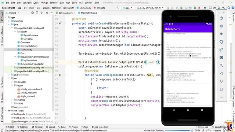Click emulator panel Home circle icon
Image resolution: width=235 pixels, height=132 pixels.
pos(221,81)
